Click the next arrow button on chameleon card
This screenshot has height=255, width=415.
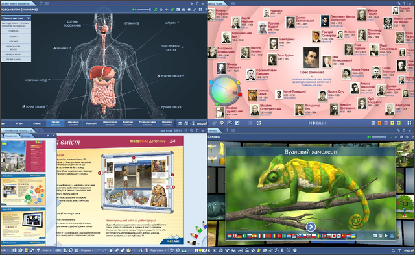coord(311,226)
